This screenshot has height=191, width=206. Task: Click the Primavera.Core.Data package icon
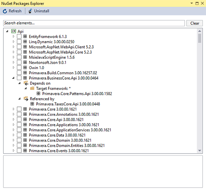[25, 135]
